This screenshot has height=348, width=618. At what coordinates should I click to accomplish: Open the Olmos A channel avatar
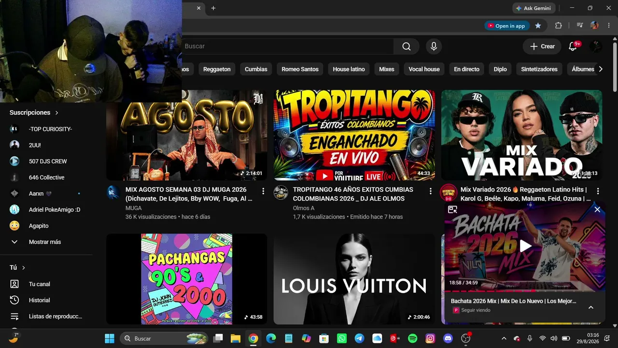coord(281,192)
